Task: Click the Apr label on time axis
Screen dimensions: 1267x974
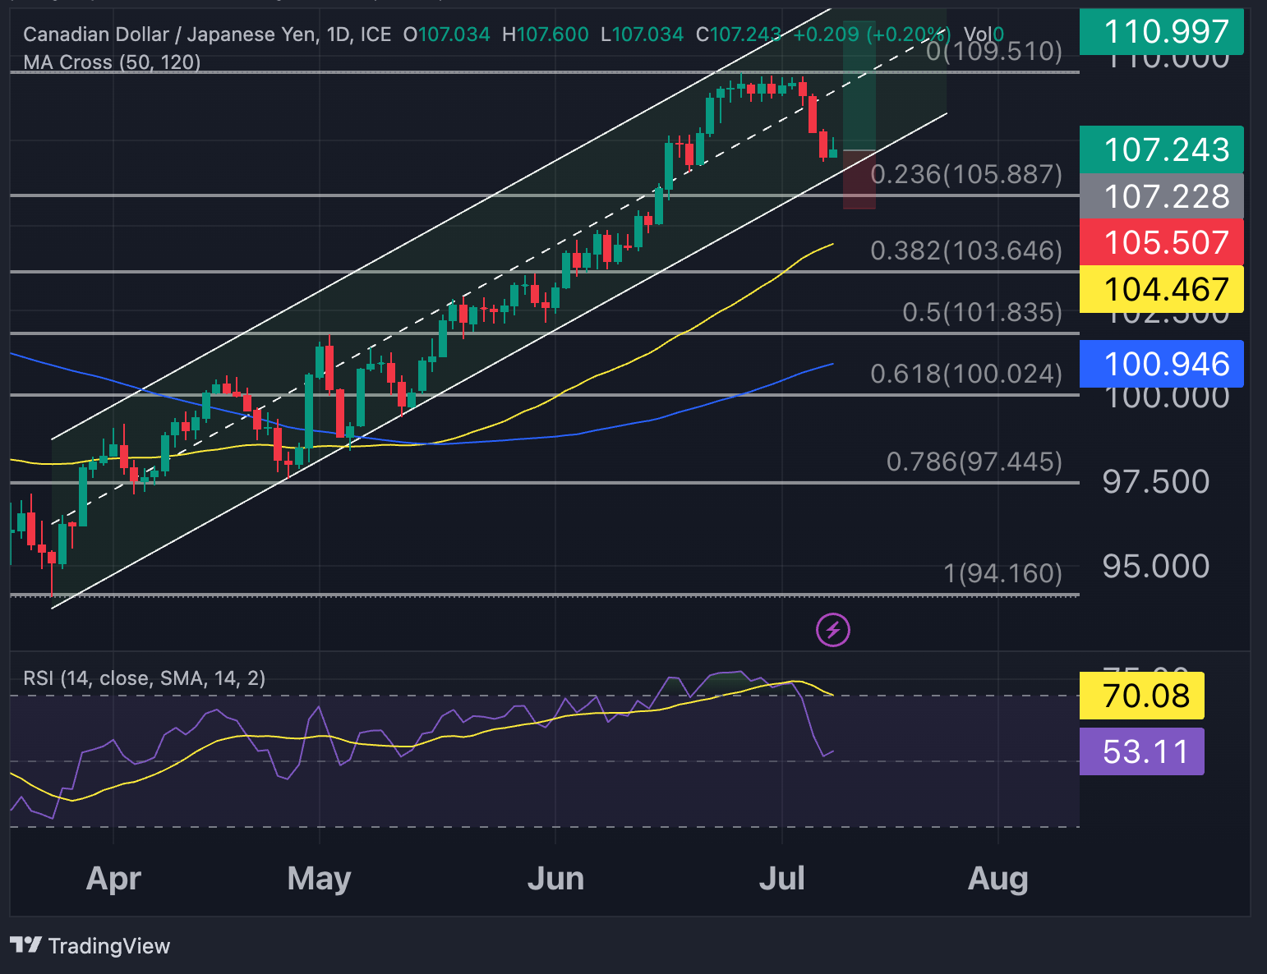Action: pos(113,878)
